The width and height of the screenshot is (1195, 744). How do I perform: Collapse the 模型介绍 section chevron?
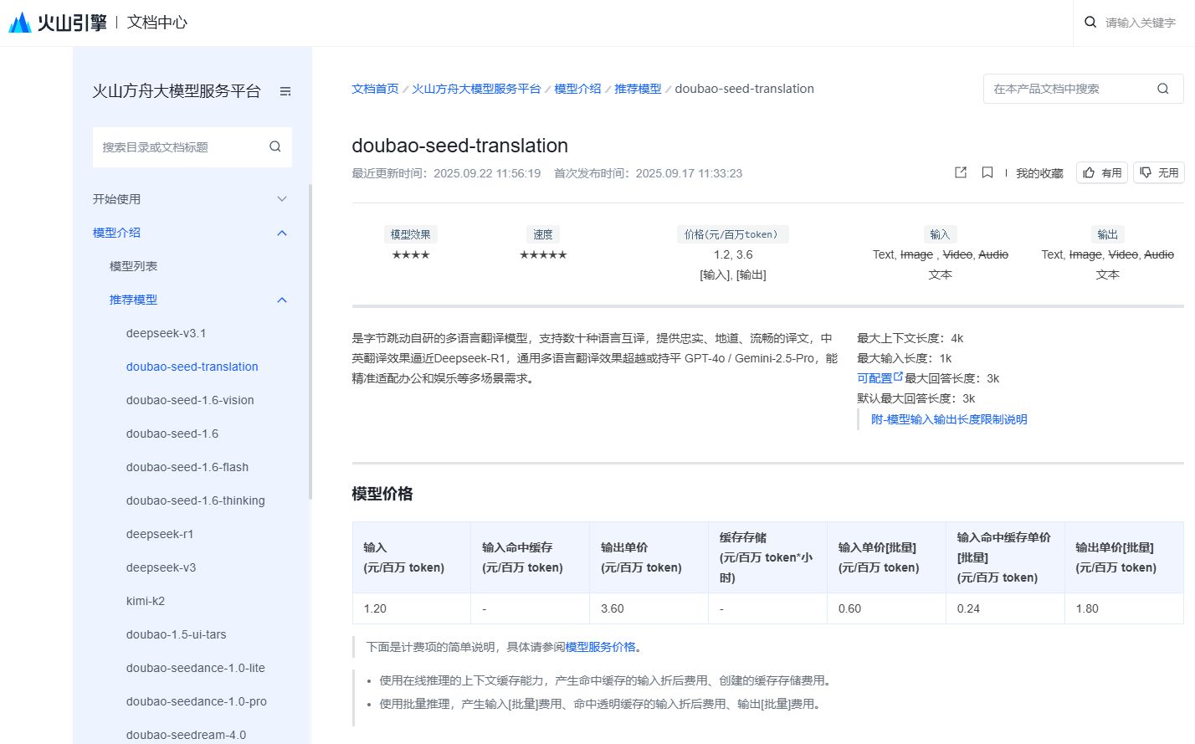282,233
